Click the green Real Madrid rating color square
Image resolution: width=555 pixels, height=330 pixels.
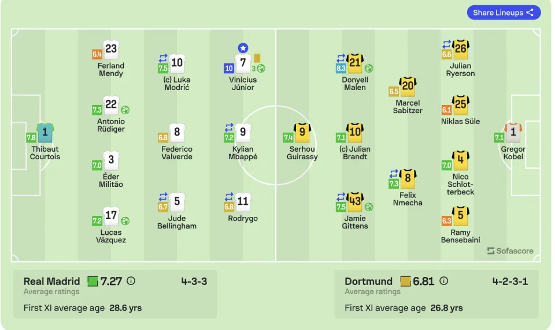coord(92,281)
